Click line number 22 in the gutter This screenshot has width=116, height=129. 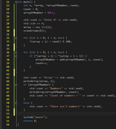8,2
